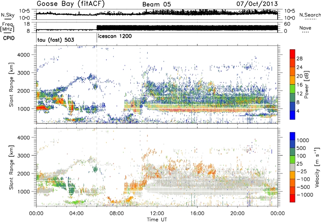Click the '-100' tick on the Velocity scale

pyautogui.click(x=303, y=179)
